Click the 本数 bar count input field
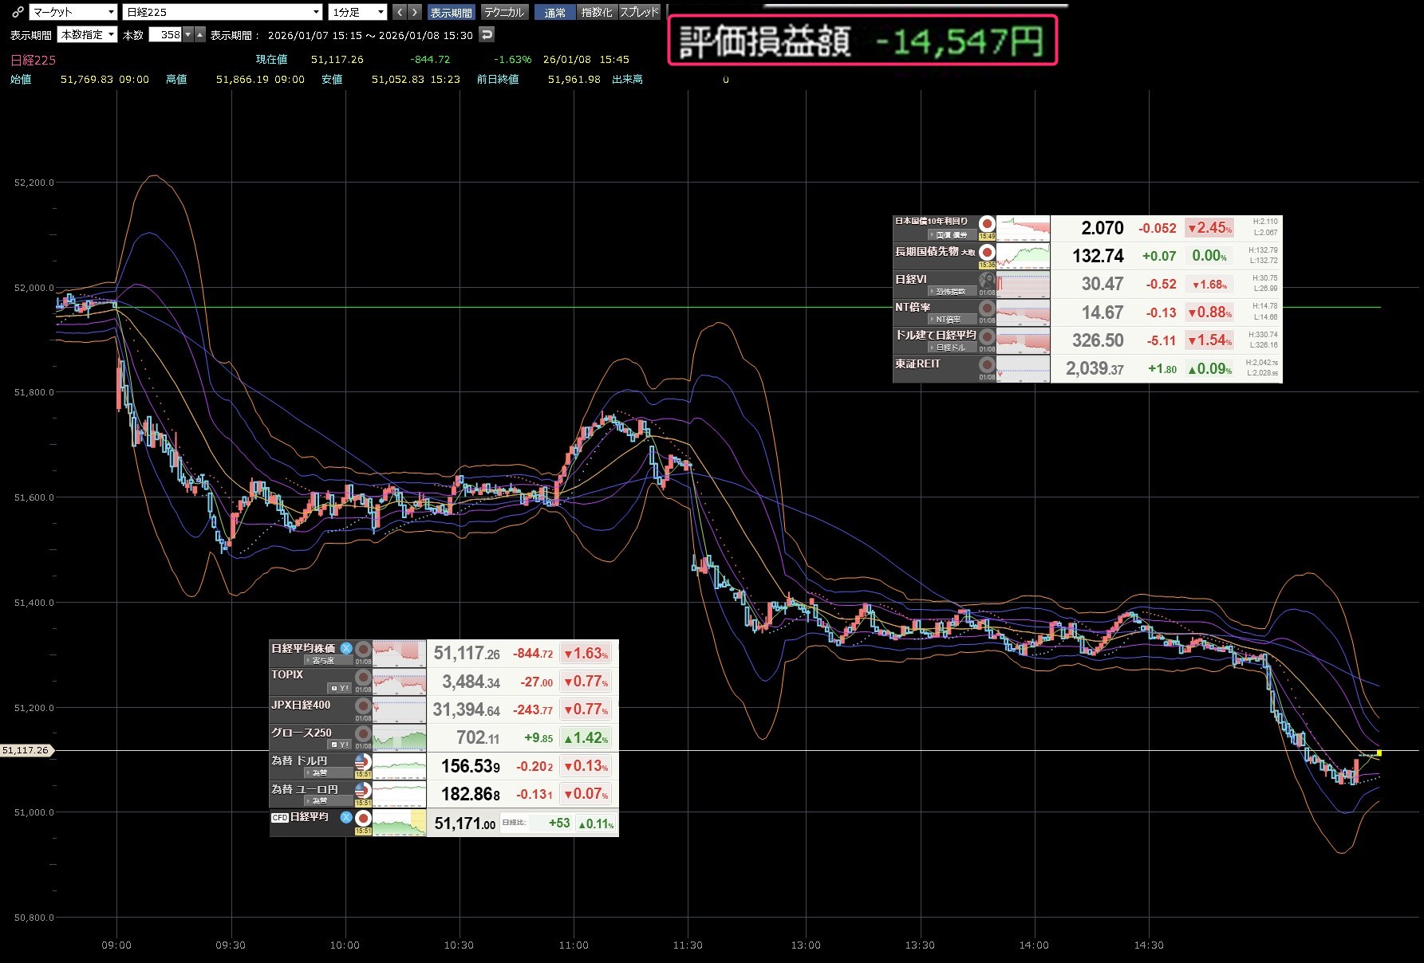Image resolution: width=1424 pixels, height=963 pixels. 166,34
